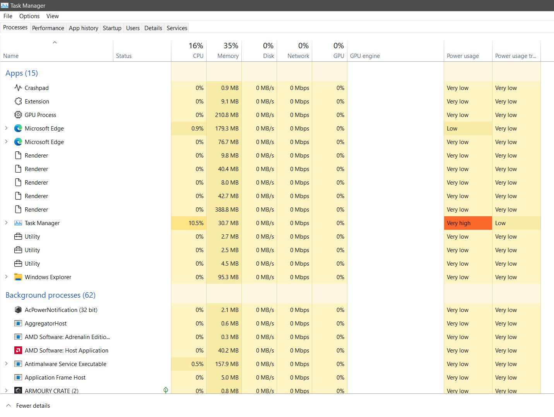Click the AcPowerNotification process icon
Image resolution: width=554 pixels, height=417 pixels.
click(18, 310)
